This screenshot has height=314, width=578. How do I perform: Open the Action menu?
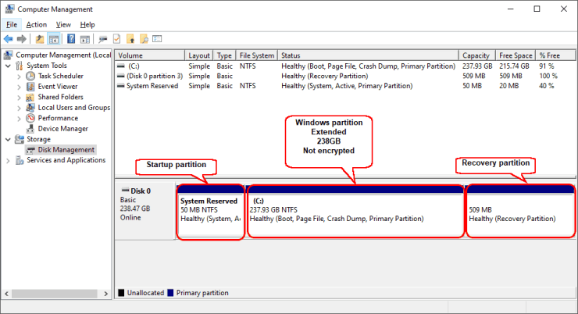click(37, 25)
